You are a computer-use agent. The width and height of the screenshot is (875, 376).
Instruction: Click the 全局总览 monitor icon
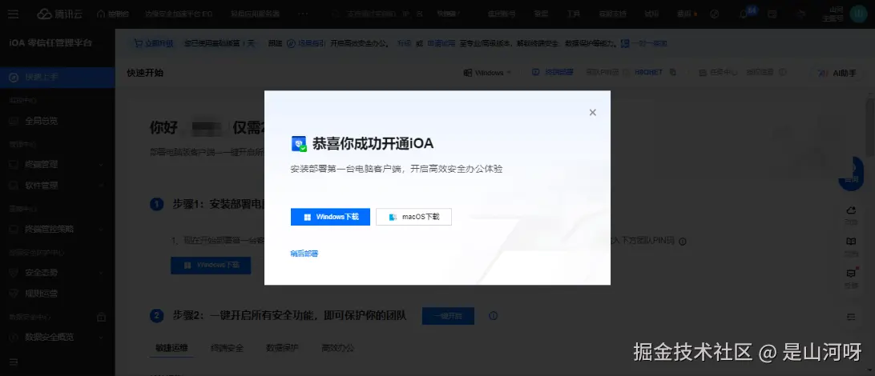coord(14,121)
